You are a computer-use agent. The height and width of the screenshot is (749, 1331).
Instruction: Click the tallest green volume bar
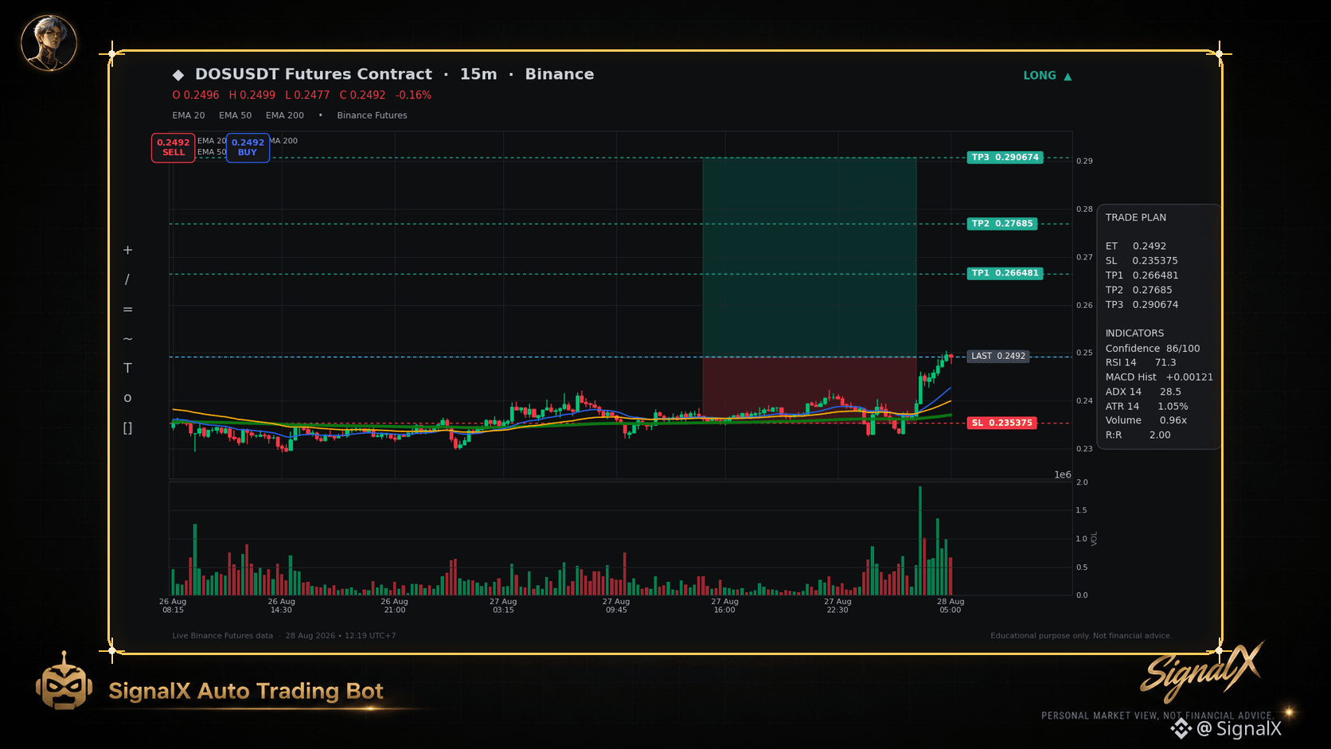(x=920, y=540)
